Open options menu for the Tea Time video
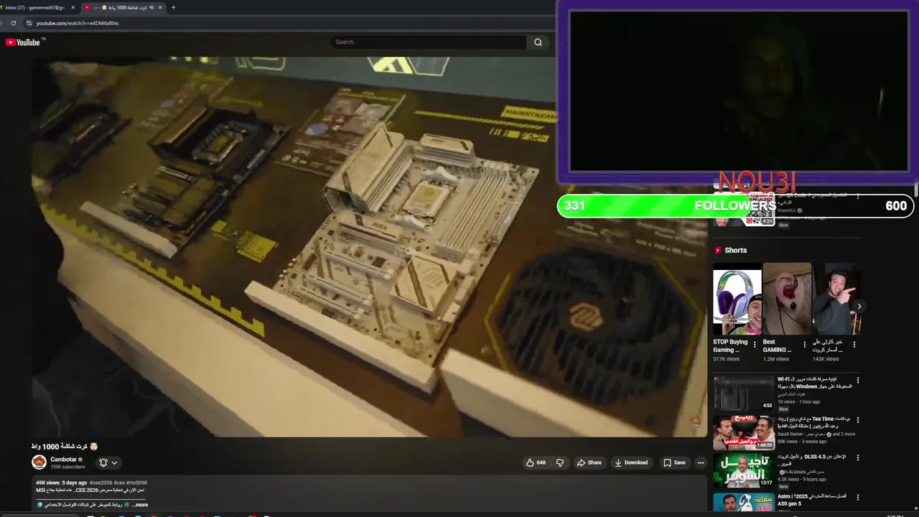Screen dimensions: 919x517 click(857, 419)
